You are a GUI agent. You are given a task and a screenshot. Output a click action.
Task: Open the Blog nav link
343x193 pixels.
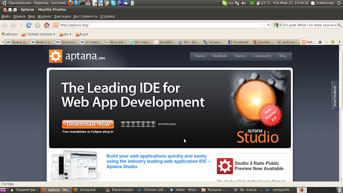(283, 56)
